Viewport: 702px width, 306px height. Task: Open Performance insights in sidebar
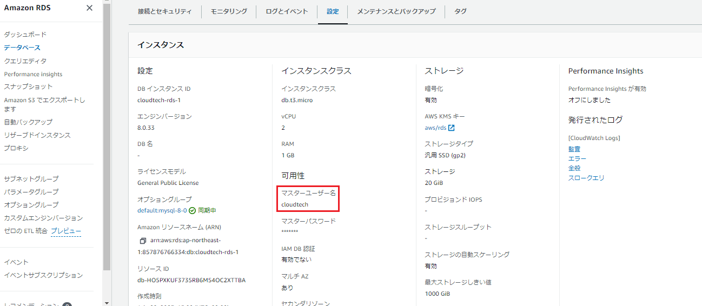click(x=33, y=74)
